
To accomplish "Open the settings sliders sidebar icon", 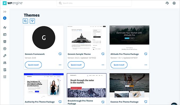I will [x=5, y=77].
